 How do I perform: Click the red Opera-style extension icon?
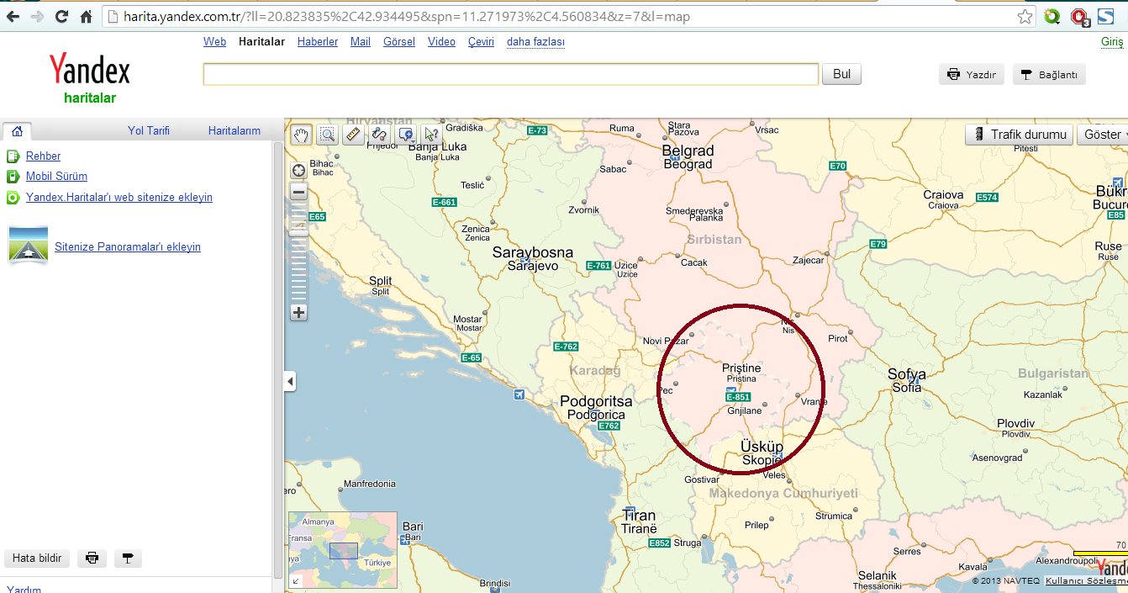(x=1079, y=17)
